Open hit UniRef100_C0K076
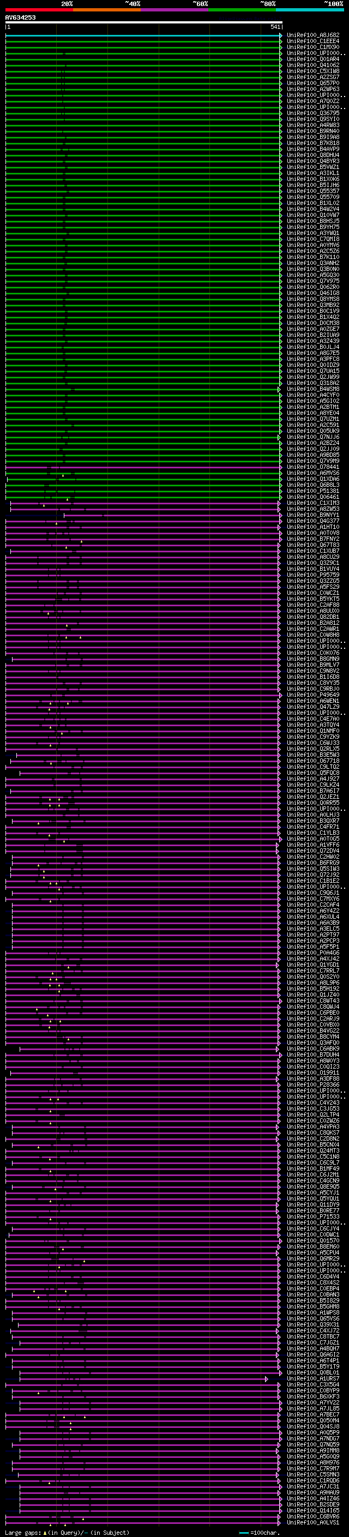Viewport: 349px width, 1537px height. [313, 653]
